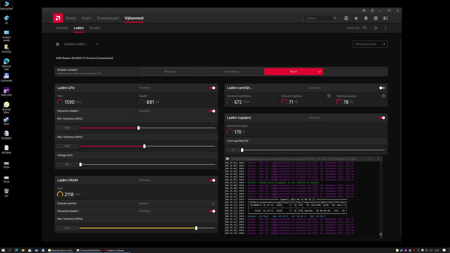Image resolution: width=450 pixels, height=253 pixels.
Task: Click Limit spotřeby slider handle
Action: tap(242, 150)
